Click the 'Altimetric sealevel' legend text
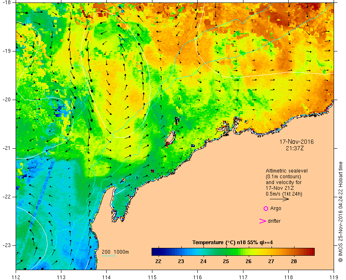The width and height of the screenshot is (346, 280). [x=286, y=171]
